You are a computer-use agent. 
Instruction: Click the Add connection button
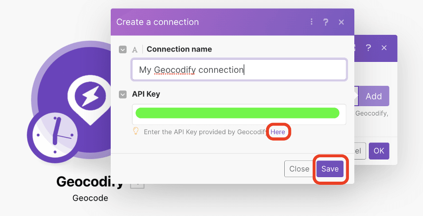point(374,96)
